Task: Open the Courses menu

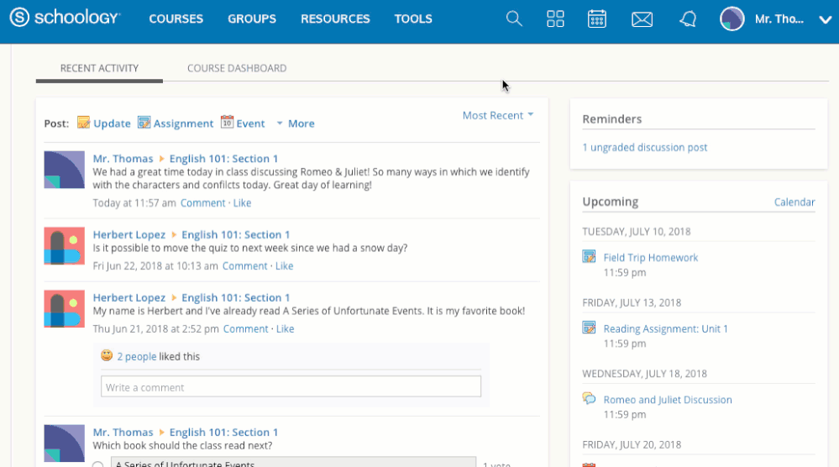Action: [x=176, y=18]
